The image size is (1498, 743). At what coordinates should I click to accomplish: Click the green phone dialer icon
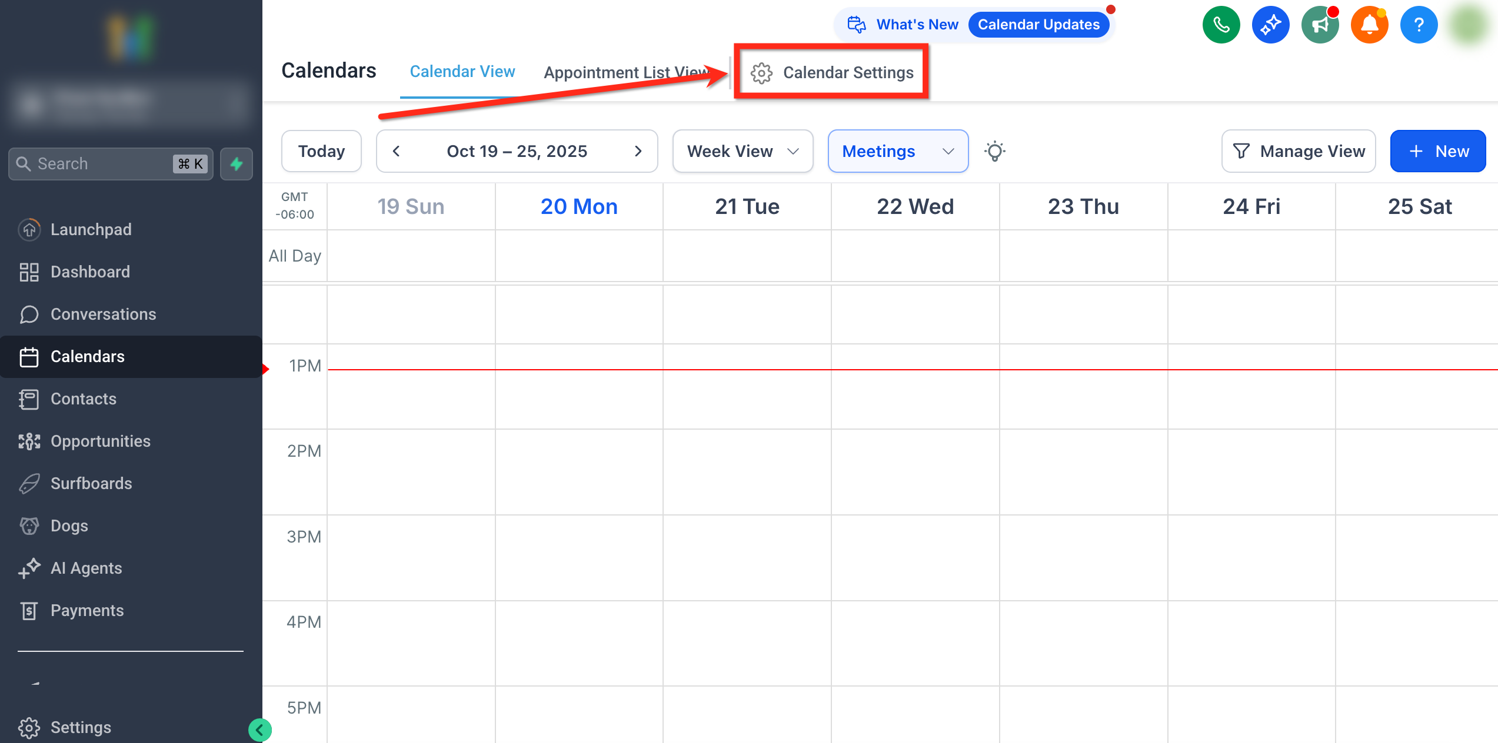[x=1221, y=25]
